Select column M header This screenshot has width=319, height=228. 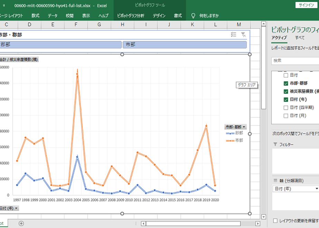tap(239, 25)
